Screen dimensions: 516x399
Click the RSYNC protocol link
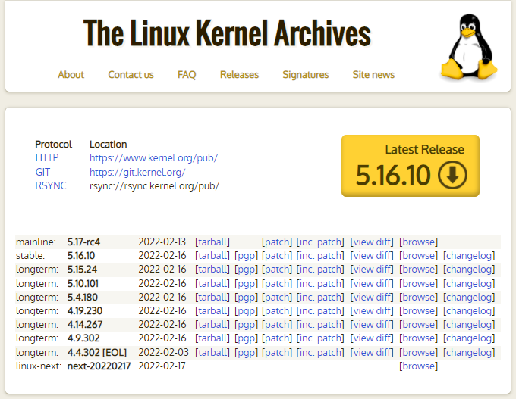51,185
